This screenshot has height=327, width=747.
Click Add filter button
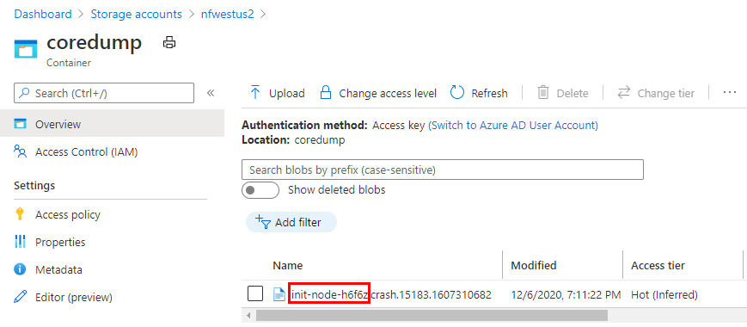tap(291, 222)
